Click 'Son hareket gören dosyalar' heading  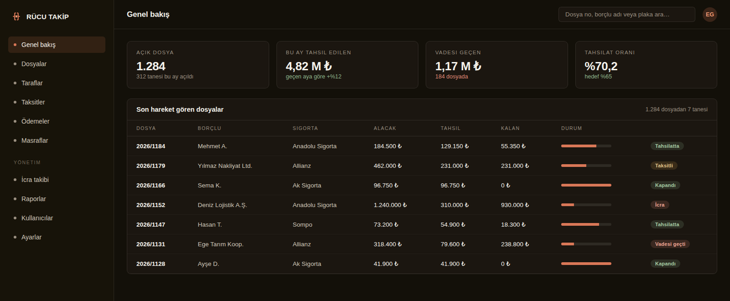point(180,109)
